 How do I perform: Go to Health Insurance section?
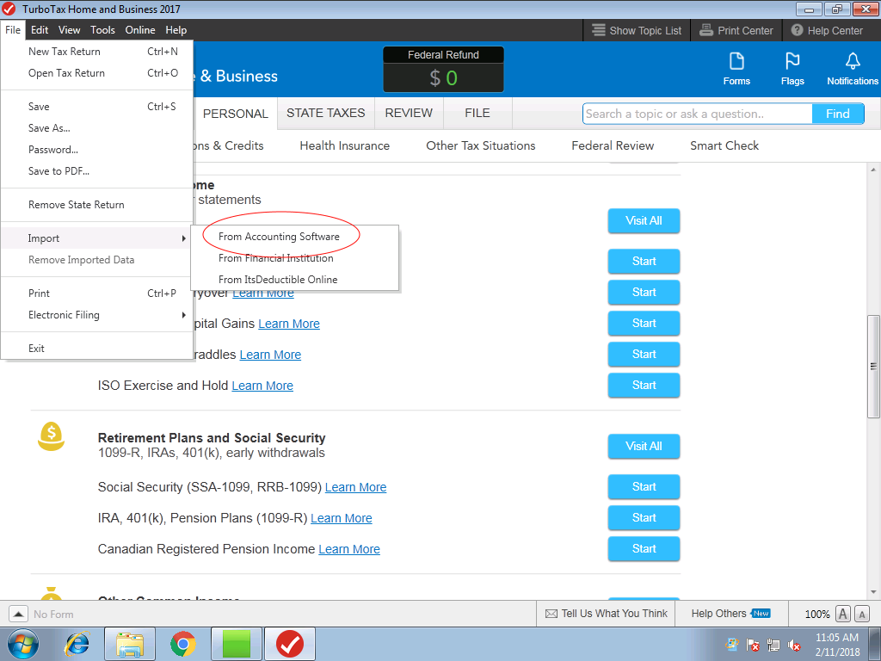[x=344, y=145]
